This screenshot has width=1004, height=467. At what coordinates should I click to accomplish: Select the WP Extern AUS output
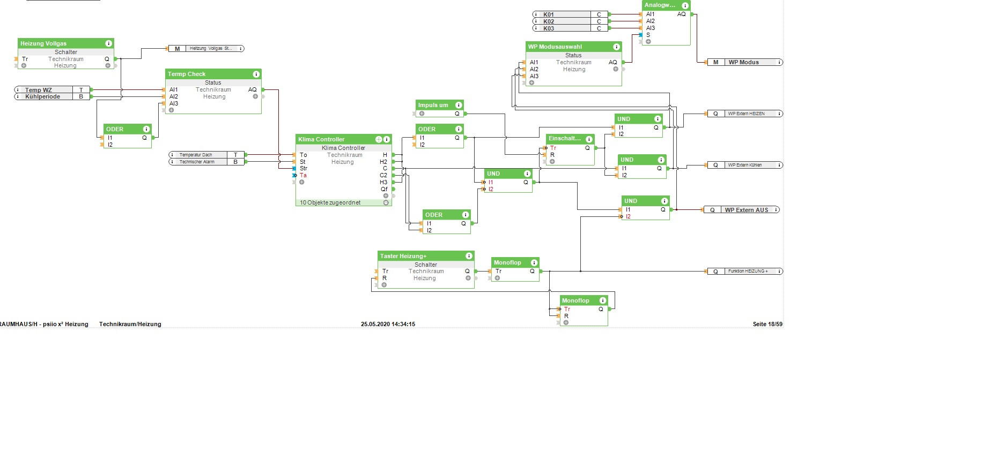coord(741,210)
